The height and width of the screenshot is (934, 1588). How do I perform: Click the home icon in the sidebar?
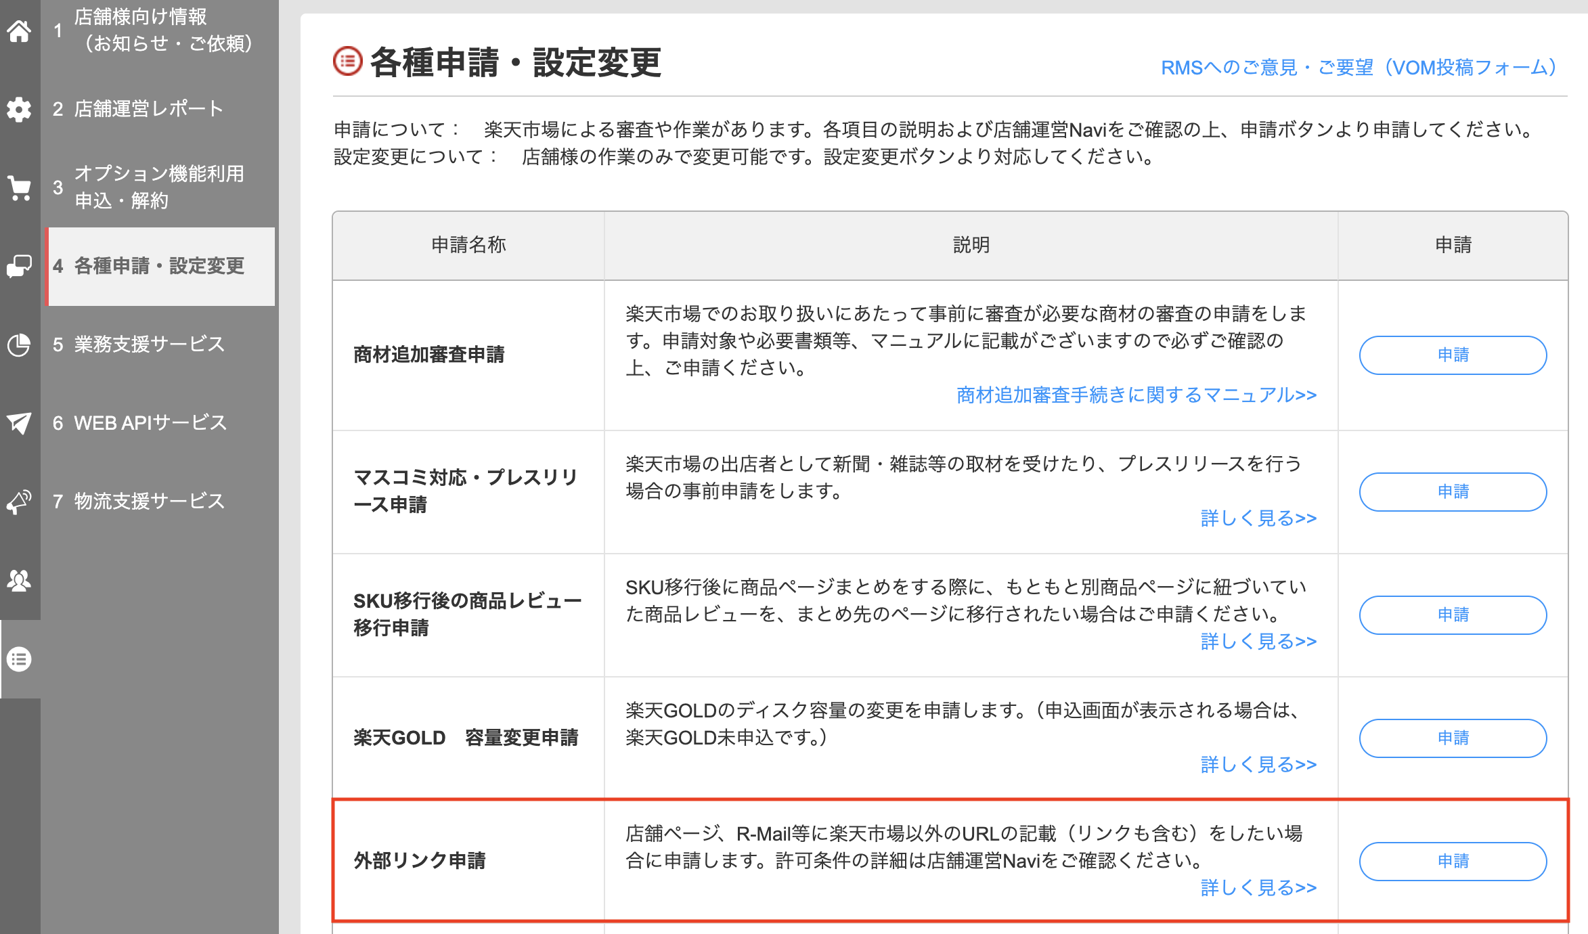click(19, 30)
